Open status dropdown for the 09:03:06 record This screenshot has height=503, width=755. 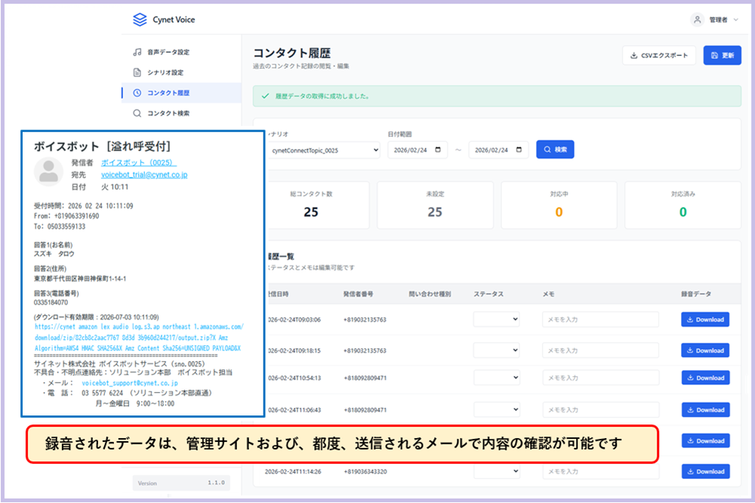pos(497,319)
